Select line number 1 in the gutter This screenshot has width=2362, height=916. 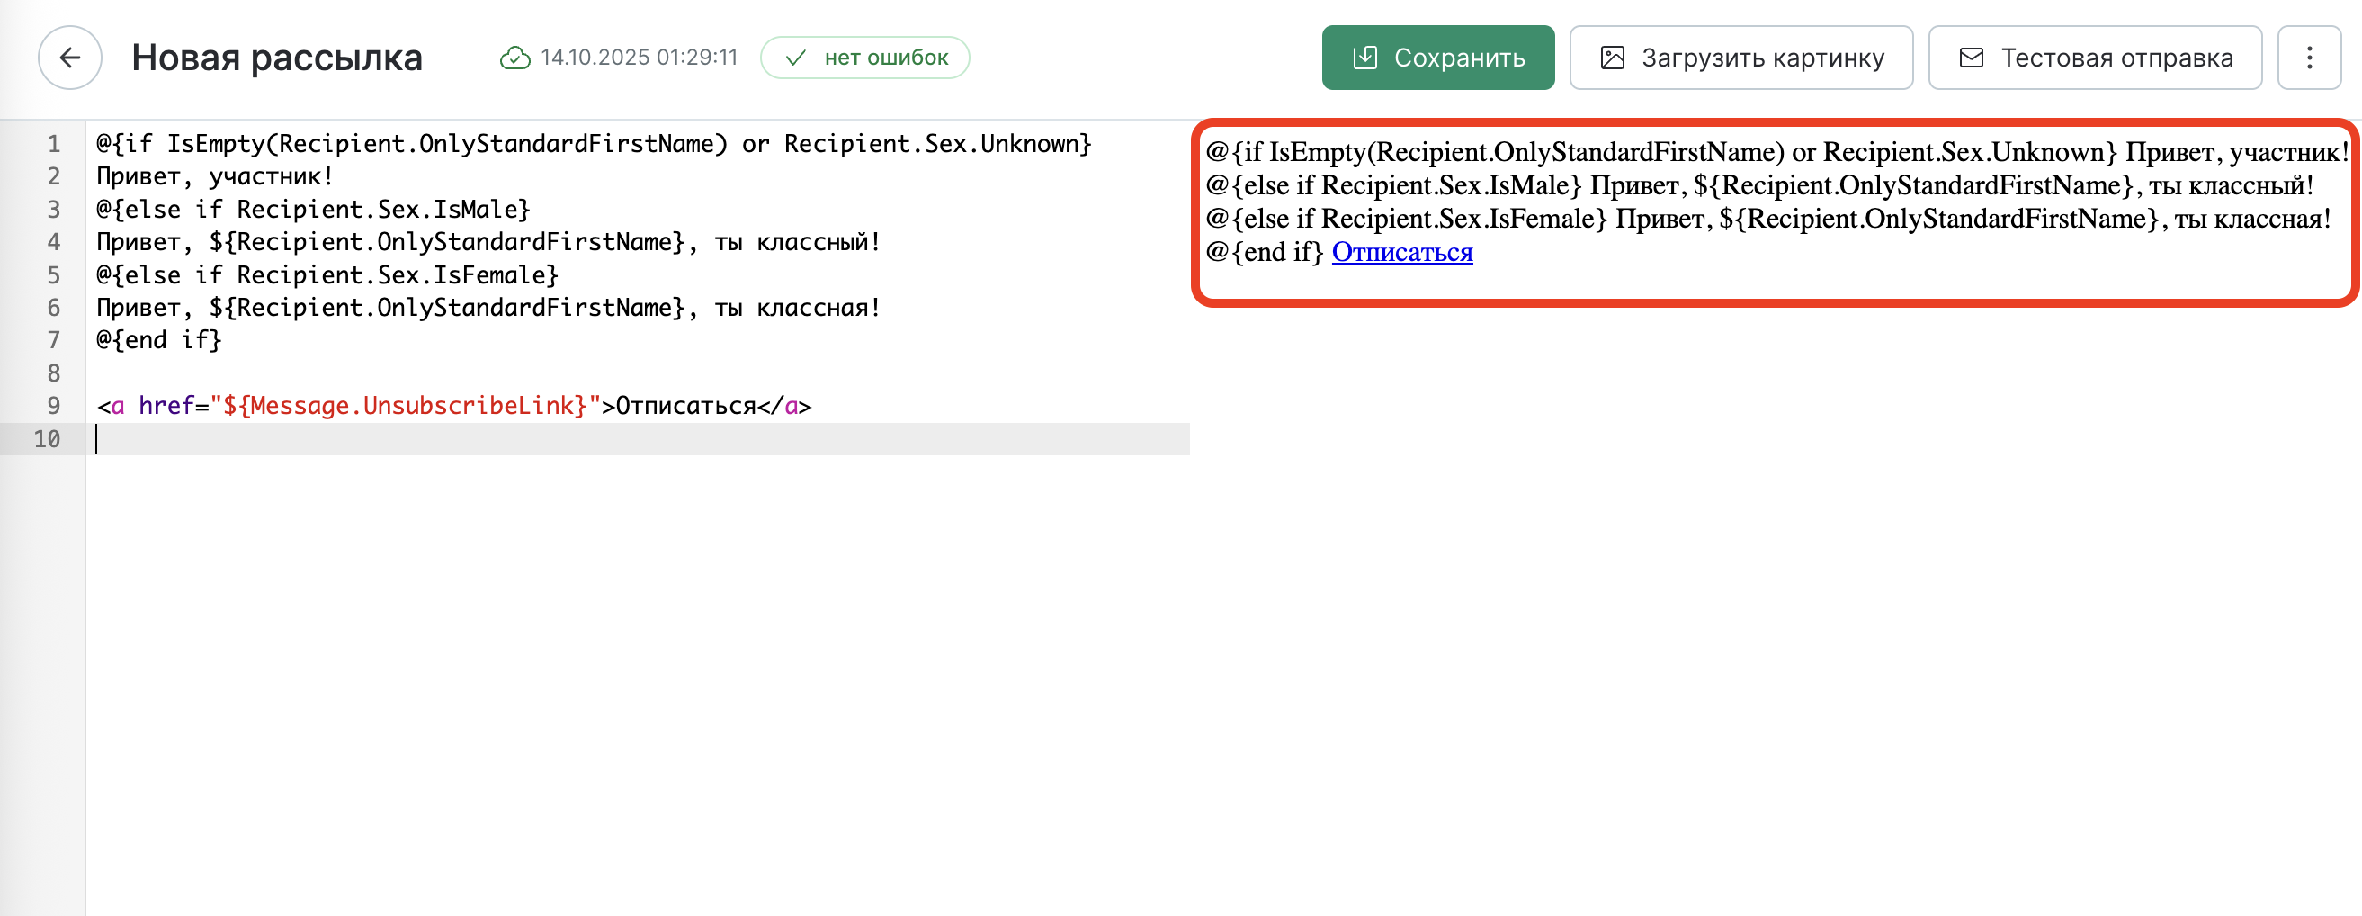pyautogui.click(x=54, y=144)
